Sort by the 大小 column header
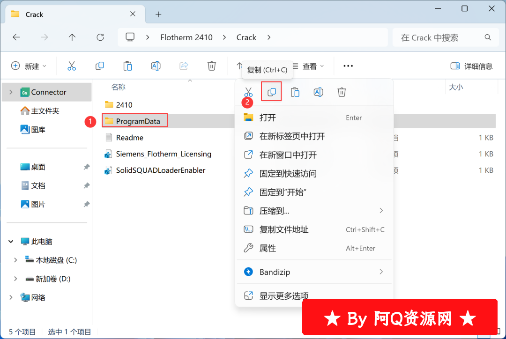This screenshot has height=339, width=506. pyautogui.click(x=456, y=87)
